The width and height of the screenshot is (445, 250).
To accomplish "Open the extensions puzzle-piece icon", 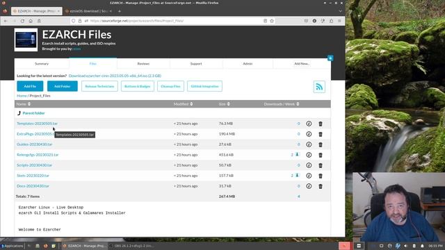I will (x=331, y=21).
